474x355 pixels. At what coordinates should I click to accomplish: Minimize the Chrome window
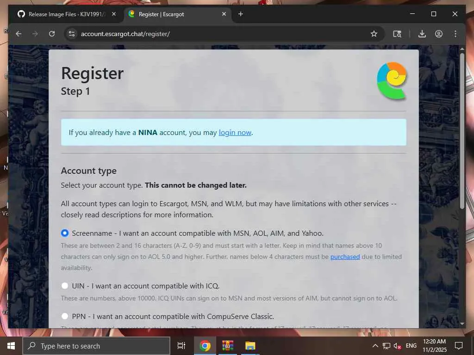point(412,14)
